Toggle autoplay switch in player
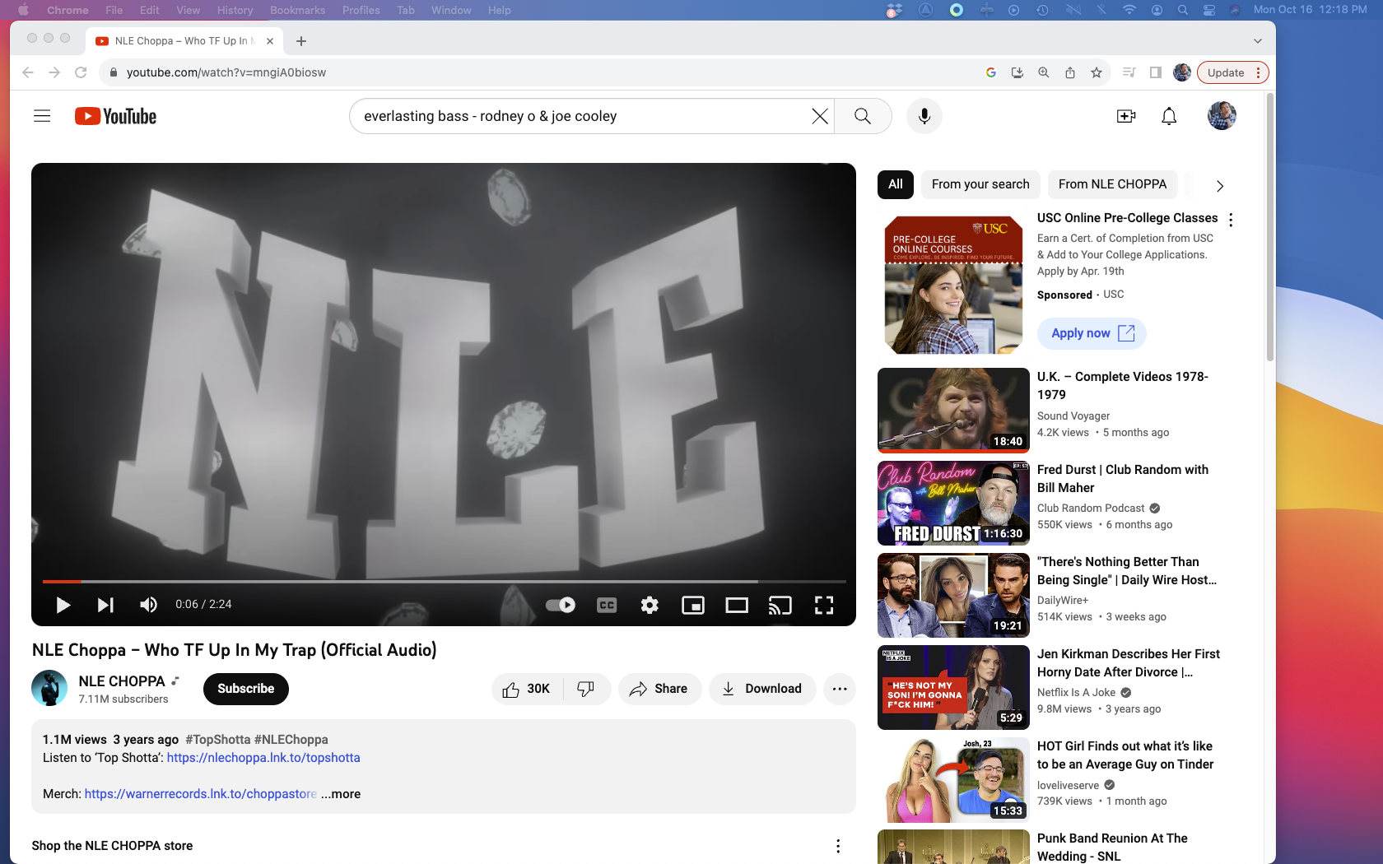1383x864 pixels. coord(561,605)
